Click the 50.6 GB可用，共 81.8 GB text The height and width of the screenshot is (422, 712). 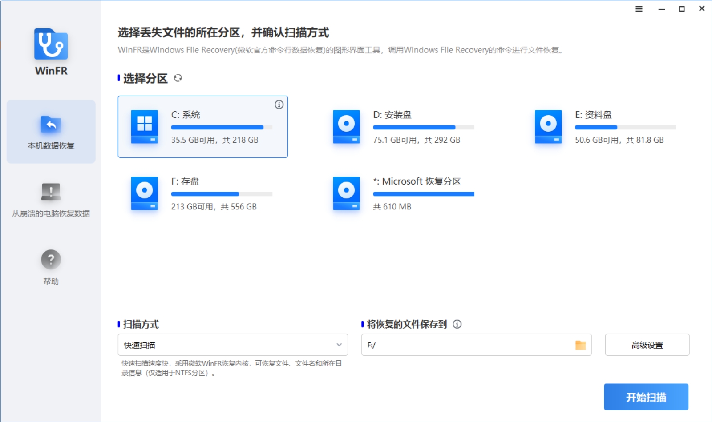[619, 140]
